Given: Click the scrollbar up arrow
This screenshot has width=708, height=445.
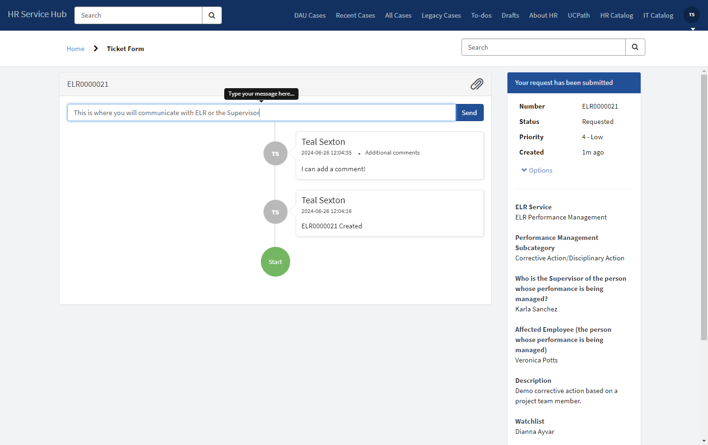Looking at the screenshot, I should coord(704,71).
